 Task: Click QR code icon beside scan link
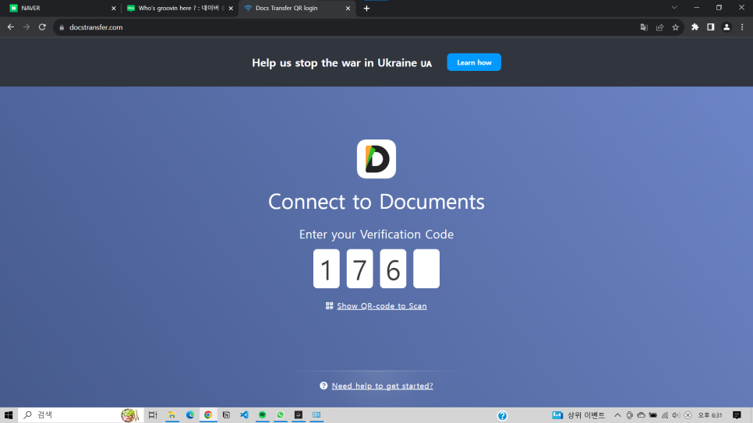pos(330,306)
